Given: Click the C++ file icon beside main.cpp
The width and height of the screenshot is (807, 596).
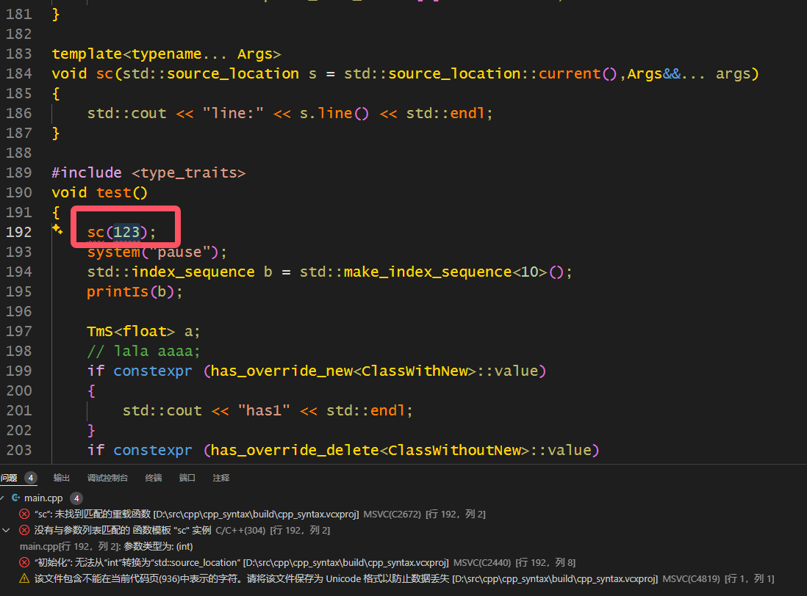Looking at the screenshot, I should pyautogui.click(x=15, y=498).
